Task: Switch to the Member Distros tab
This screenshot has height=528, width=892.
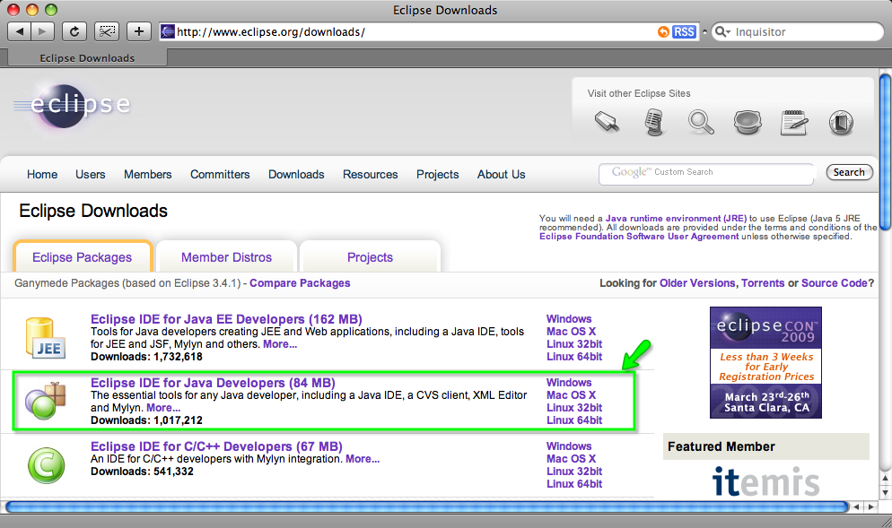Action: [x=226, y=257]
